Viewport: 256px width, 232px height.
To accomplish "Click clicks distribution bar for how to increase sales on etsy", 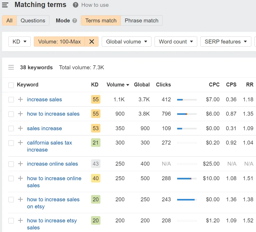I will (x=187, y=200).
